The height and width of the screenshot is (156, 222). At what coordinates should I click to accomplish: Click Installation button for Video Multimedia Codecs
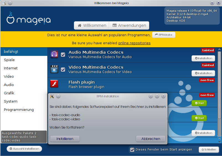(x=203, y=73)
